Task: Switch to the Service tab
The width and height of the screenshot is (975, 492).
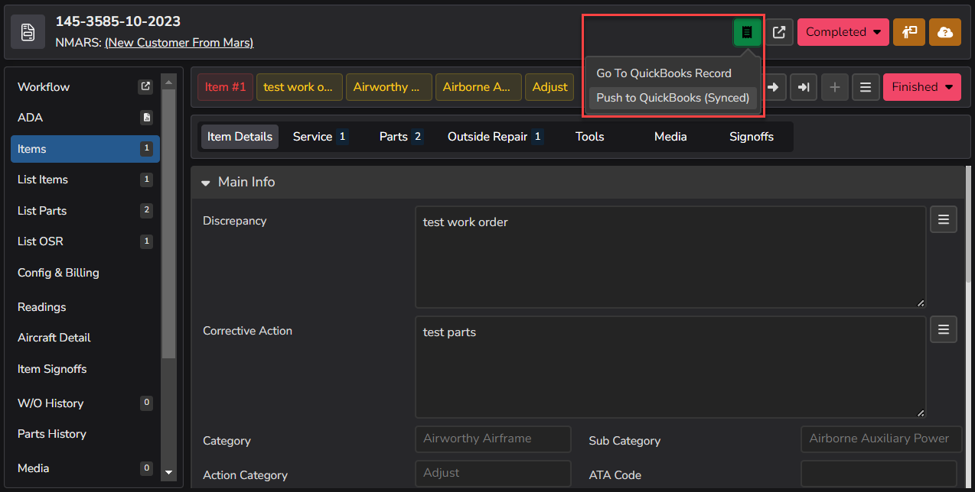Action: pos(320,137)
